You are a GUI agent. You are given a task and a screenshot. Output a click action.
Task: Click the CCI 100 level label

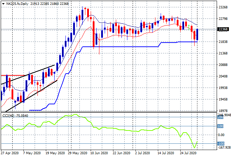pyautogui.click(x=220, y=126)
